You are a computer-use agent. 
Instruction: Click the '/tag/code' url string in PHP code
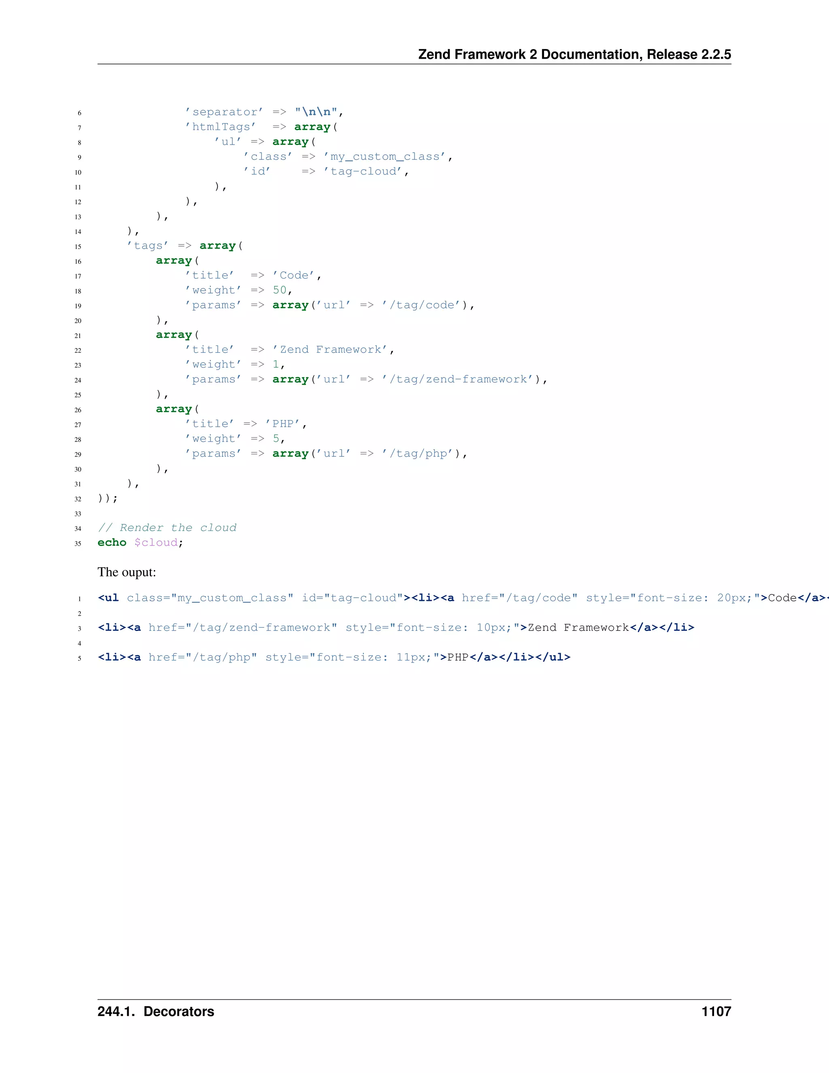pyautogui.click(x=421, y=305)
